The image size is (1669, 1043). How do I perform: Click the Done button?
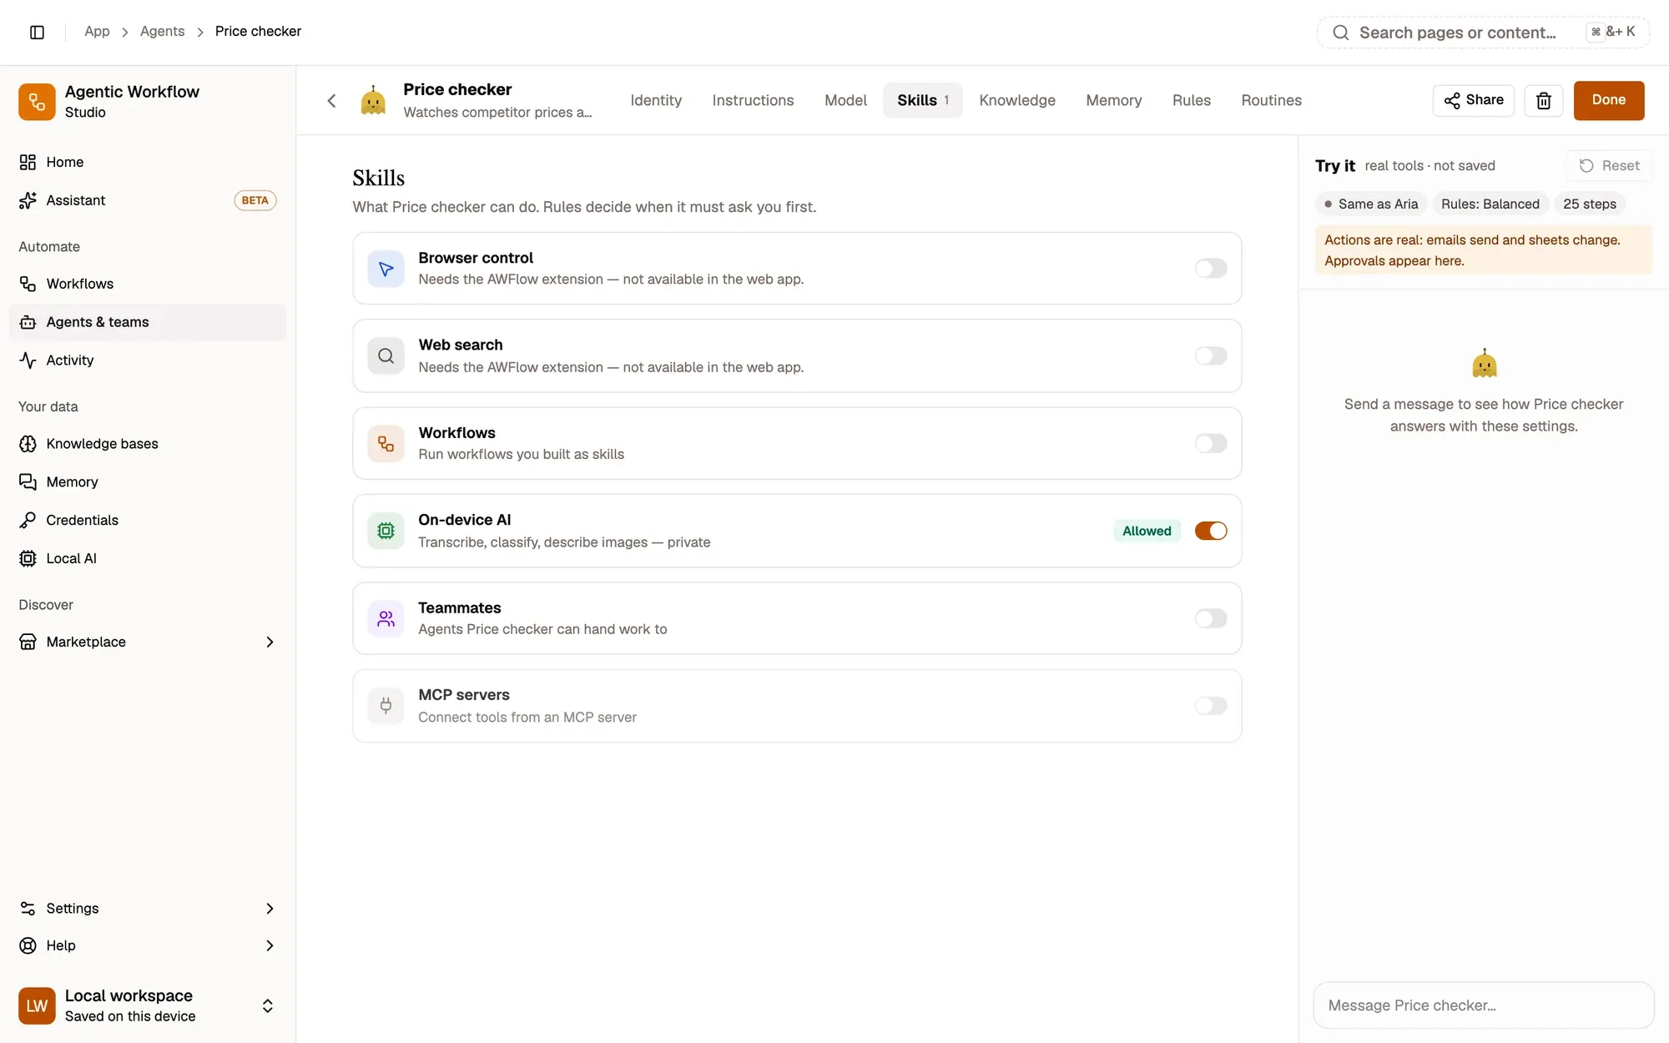pyautogui.click(x=1608, y=100)
